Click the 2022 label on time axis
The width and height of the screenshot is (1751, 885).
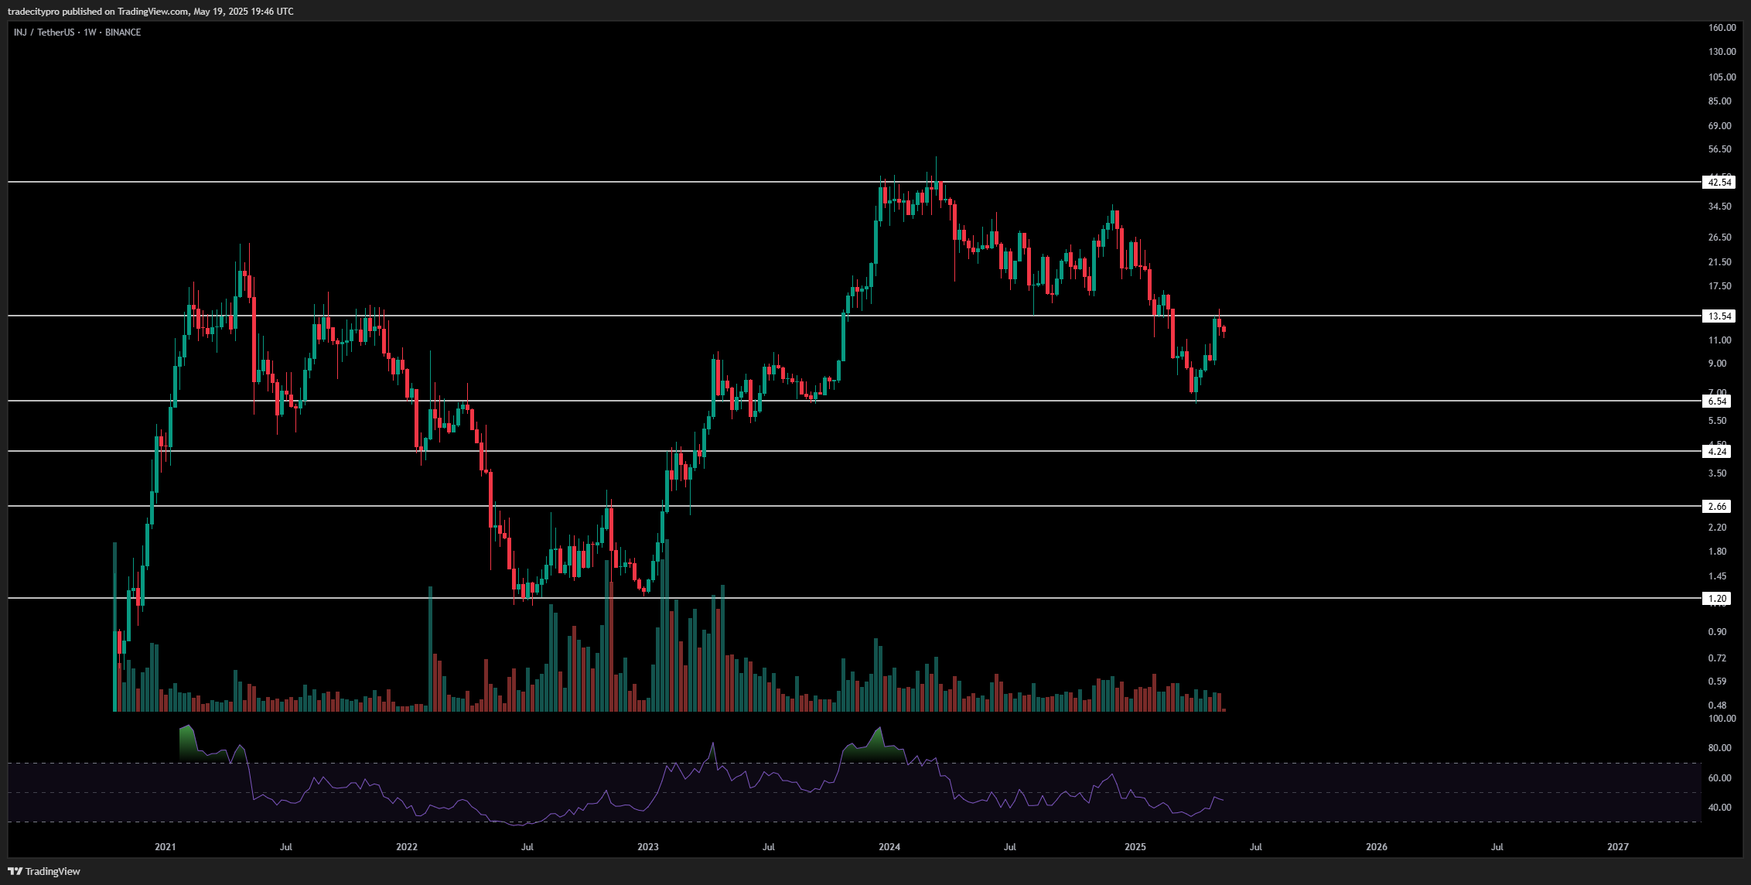407,847
